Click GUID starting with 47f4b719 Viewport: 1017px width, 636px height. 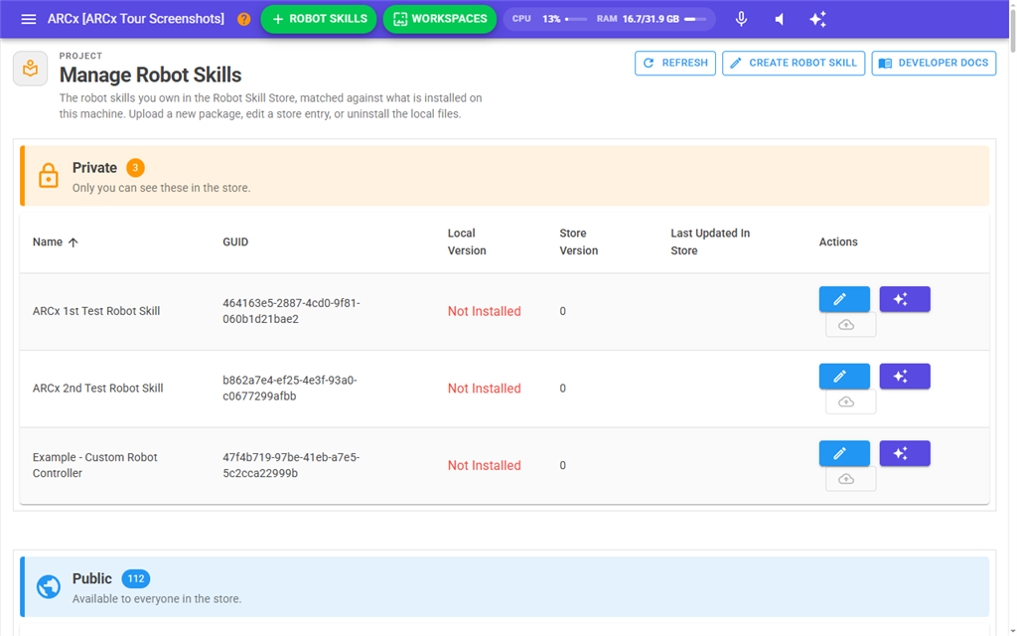click(291, 465)
